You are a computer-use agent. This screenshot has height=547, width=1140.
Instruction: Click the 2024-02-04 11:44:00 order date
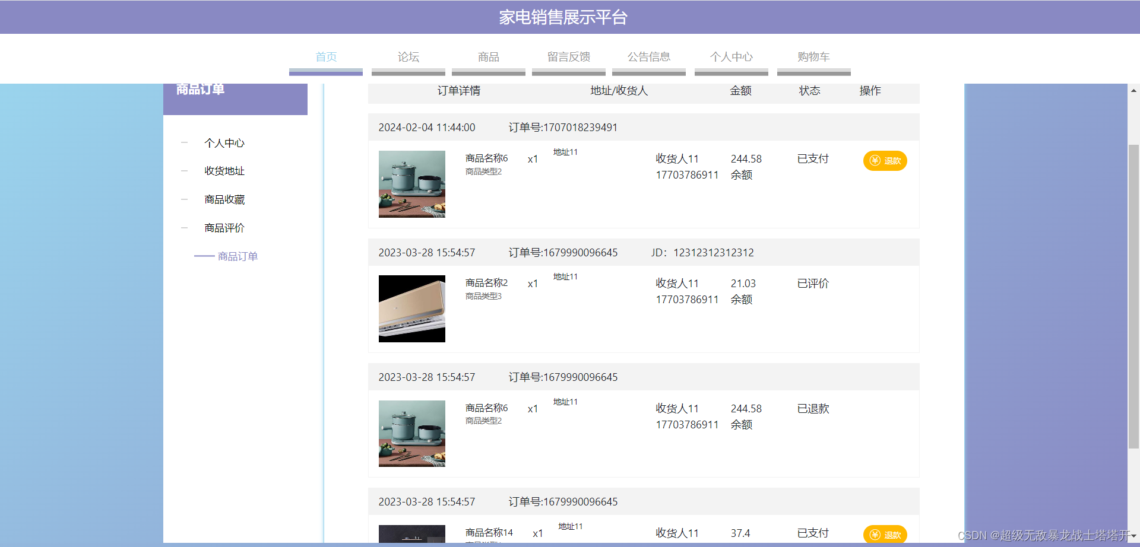point(427,128)
